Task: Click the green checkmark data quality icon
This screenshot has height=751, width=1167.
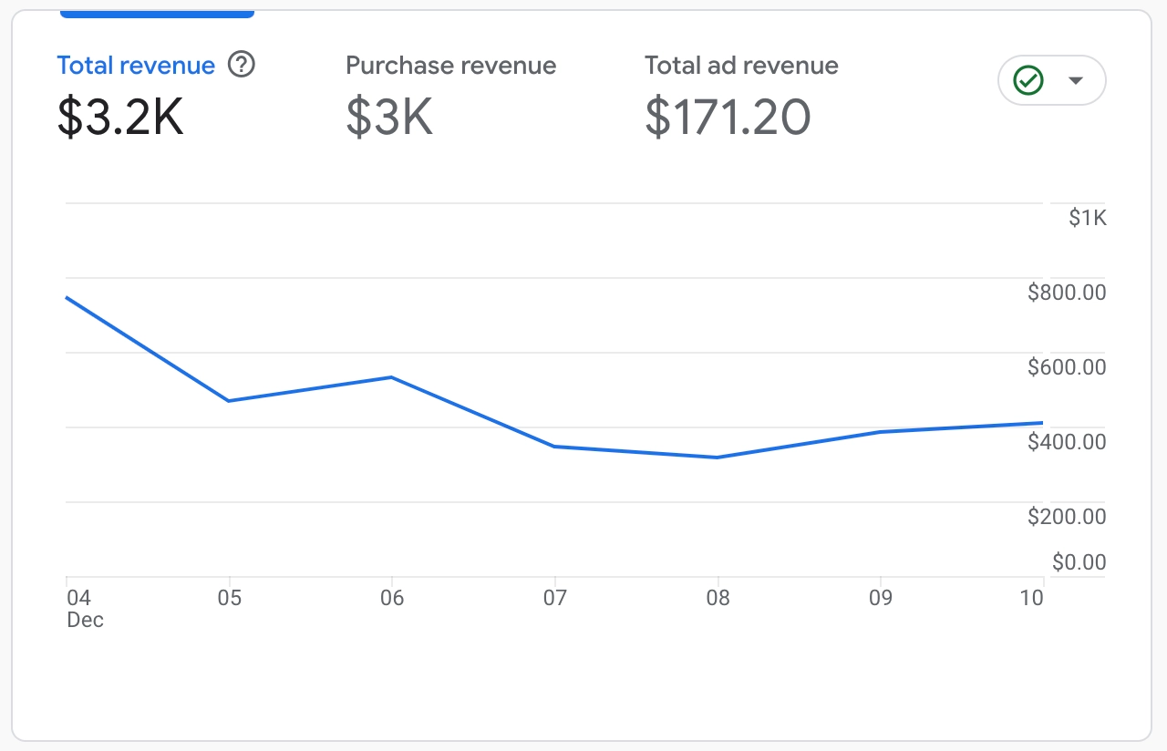Action: [1028, 81]
